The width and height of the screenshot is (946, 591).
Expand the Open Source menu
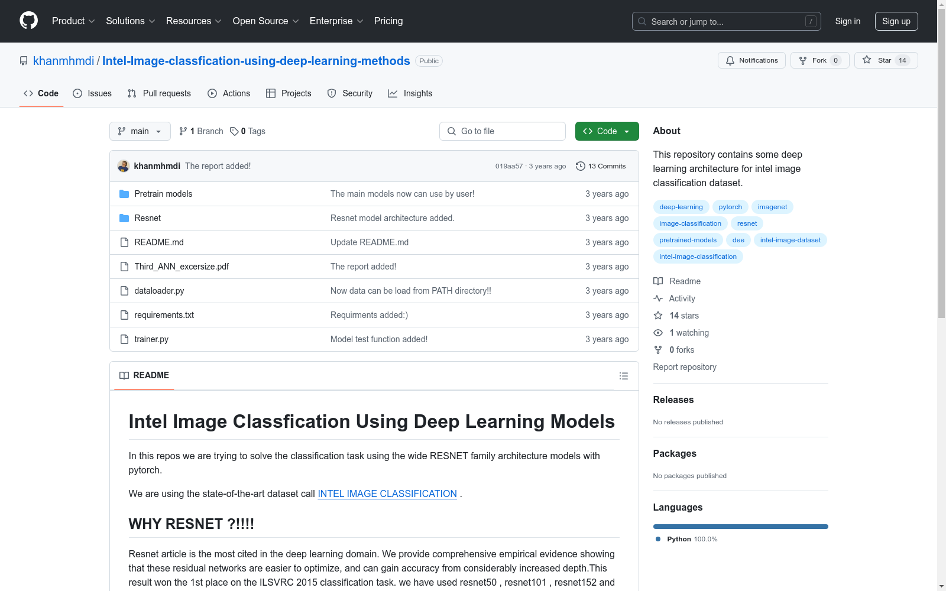[x=266, y=21]
